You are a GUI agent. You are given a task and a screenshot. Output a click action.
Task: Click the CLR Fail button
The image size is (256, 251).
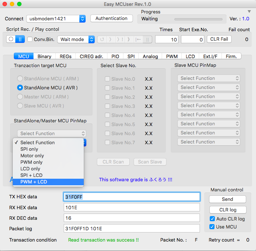(219, 39)
